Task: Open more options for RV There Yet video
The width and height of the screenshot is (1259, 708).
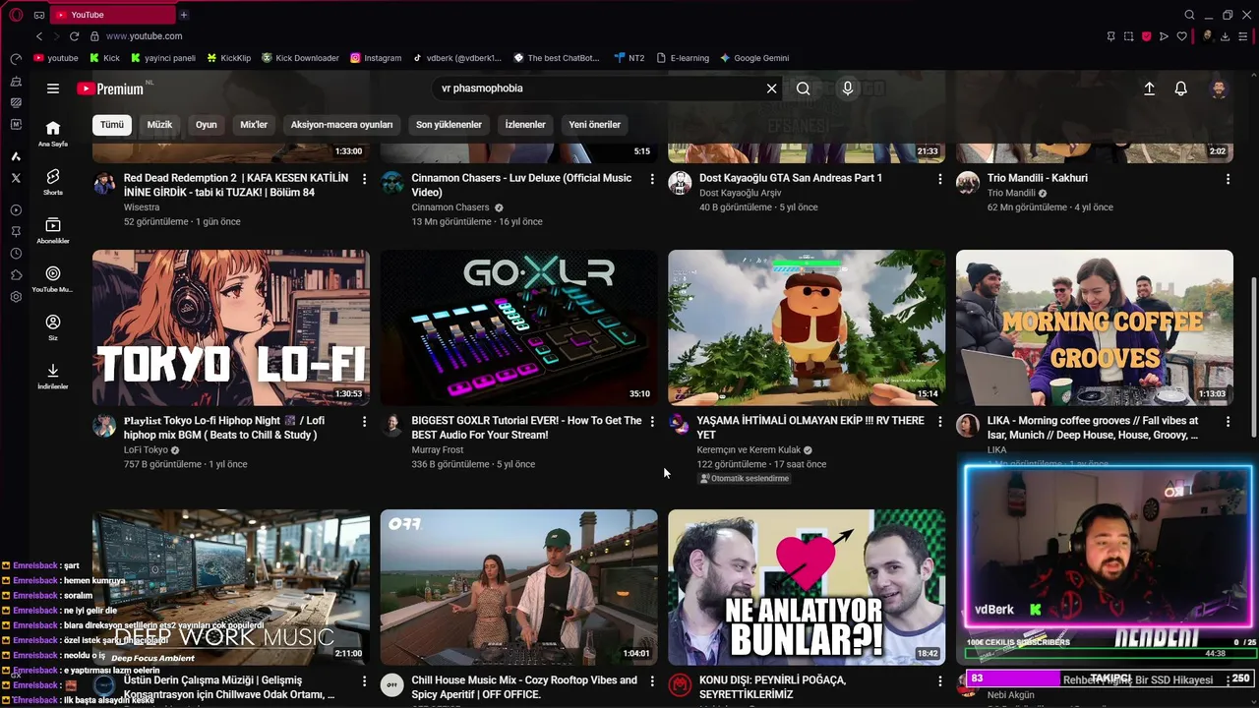Action: click(939, 422)
